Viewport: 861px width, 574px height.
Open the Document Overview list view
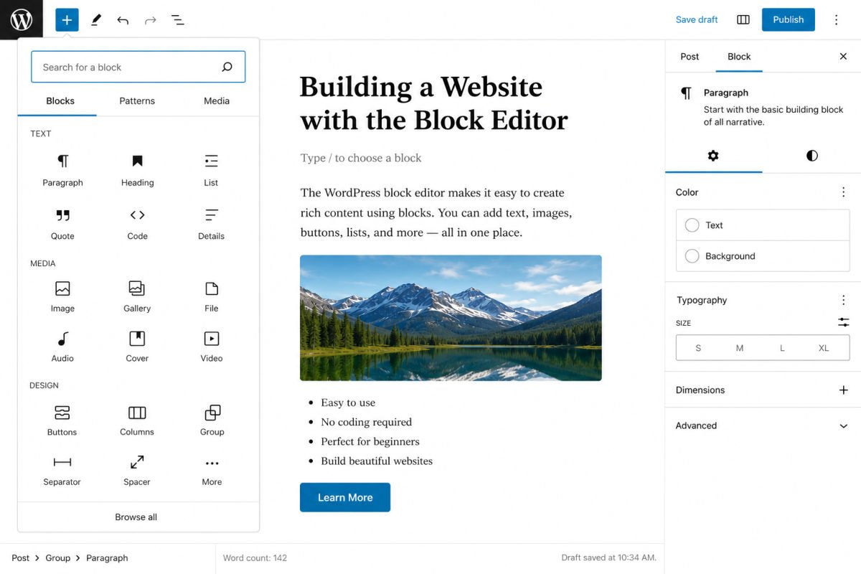(177, 20)
